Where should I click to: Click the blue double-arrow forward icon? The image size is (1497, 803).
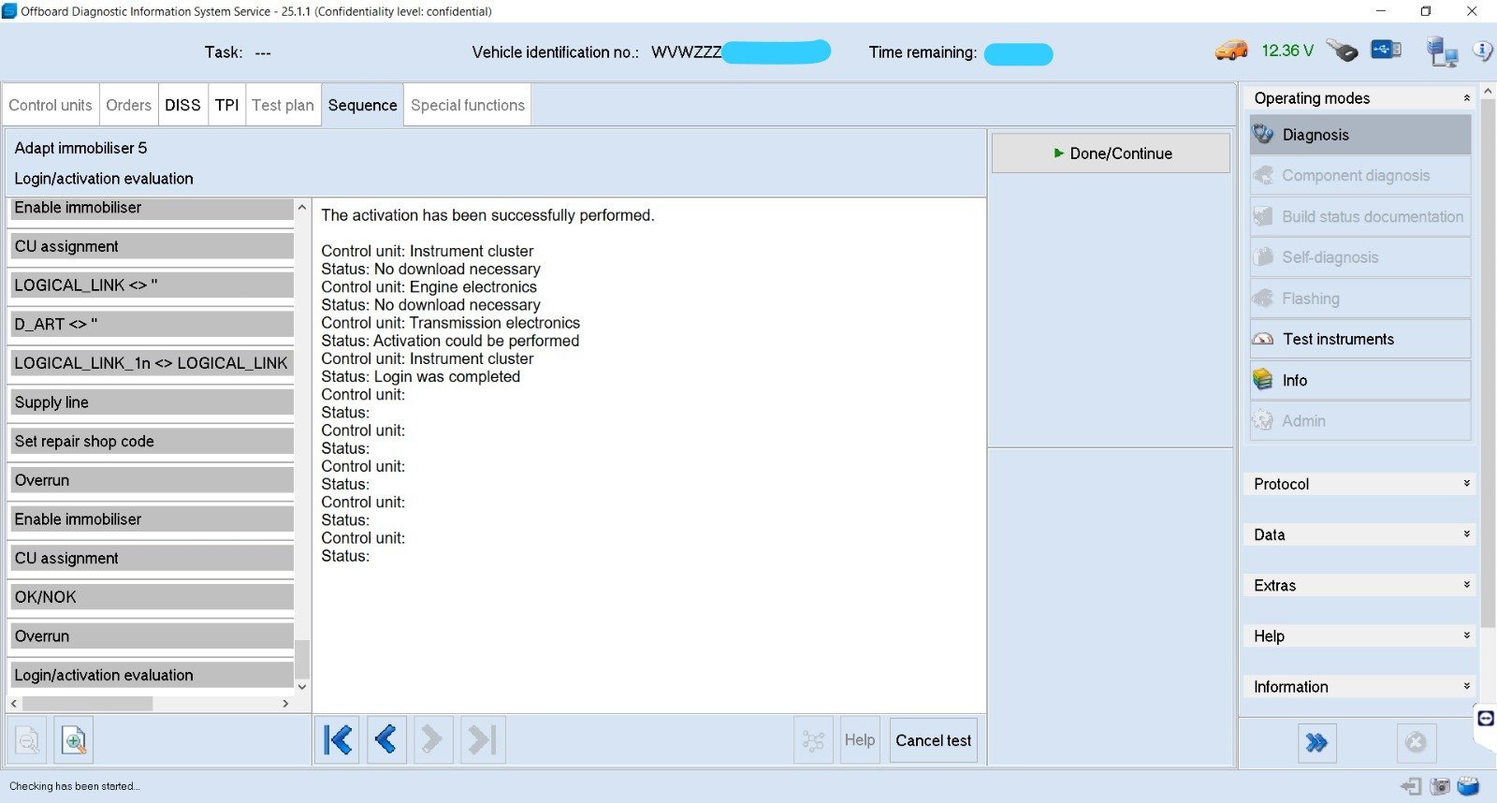coord(1316,743)
